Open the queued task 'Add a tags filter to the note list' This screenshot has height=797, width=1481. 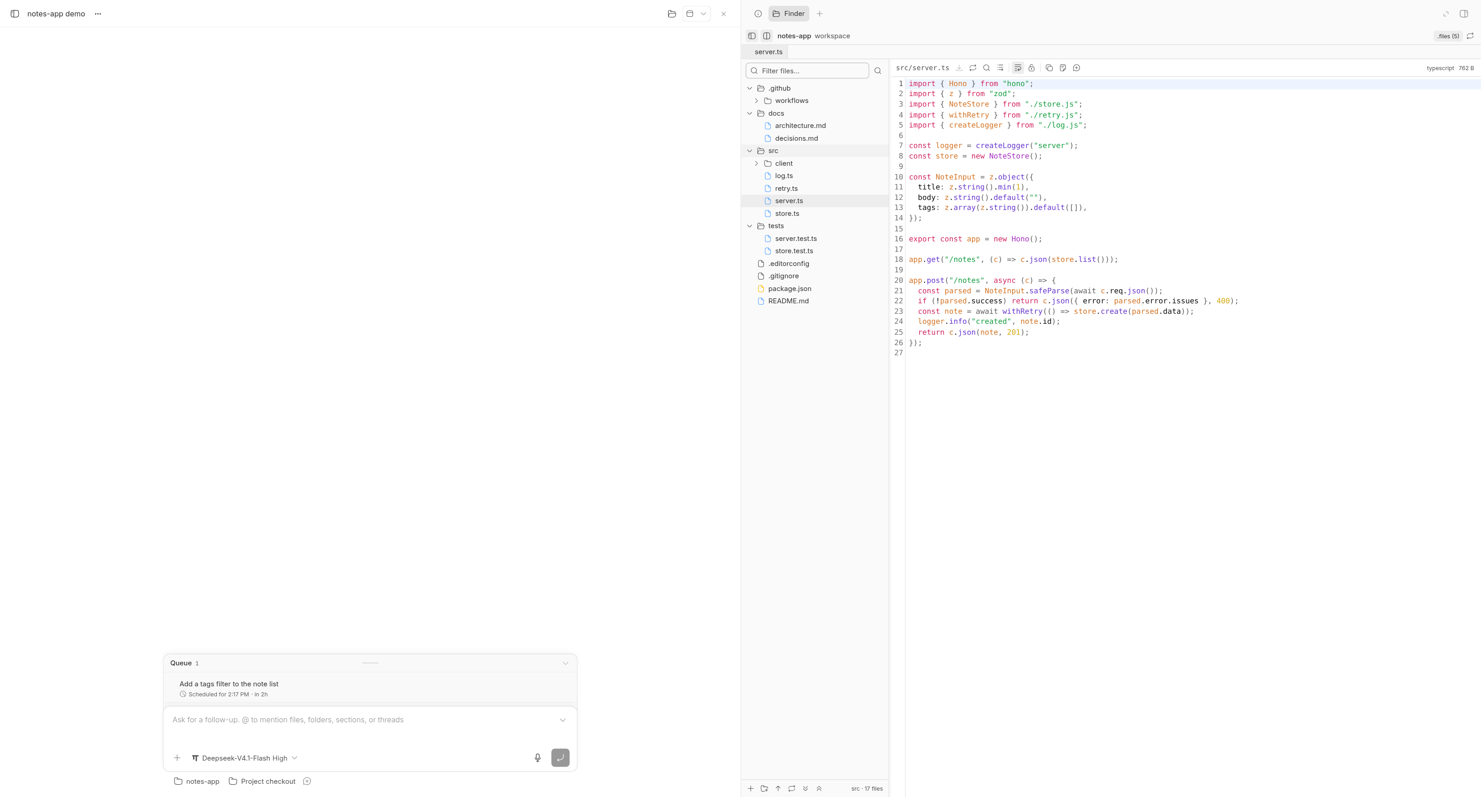(370, 689)
